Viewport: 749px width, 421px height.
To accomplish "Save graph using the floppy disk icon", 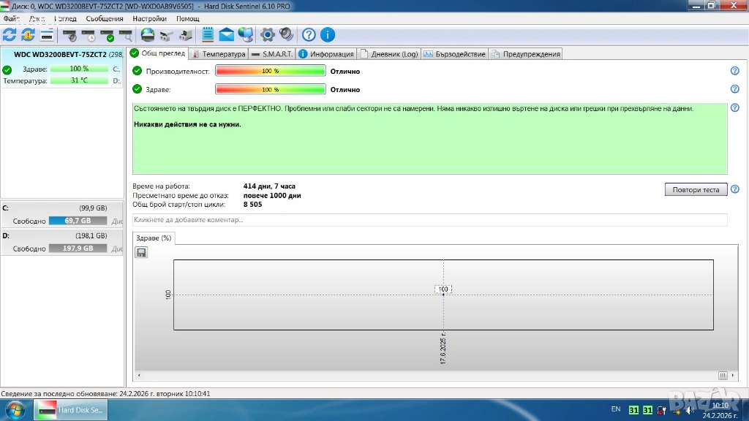I will pos(141,252).
